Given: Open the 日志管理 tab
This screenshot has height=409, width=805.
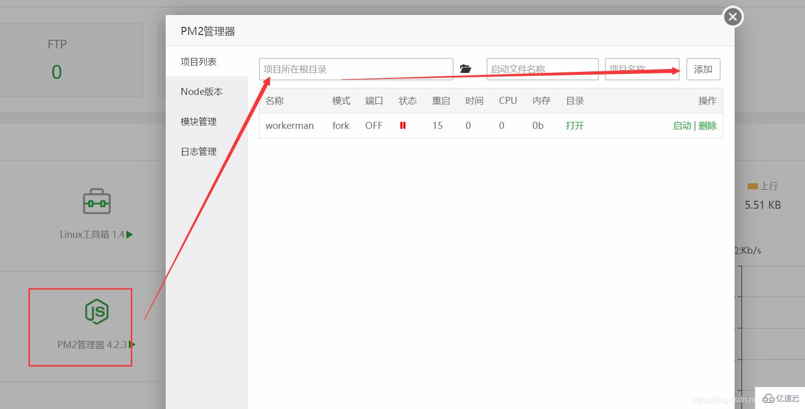Looking at the screenshot, I should (207, 151).
